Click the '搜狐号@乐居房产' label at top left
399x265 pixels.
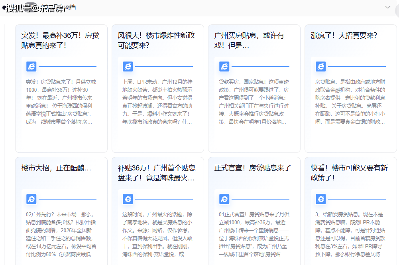(38, 8)
